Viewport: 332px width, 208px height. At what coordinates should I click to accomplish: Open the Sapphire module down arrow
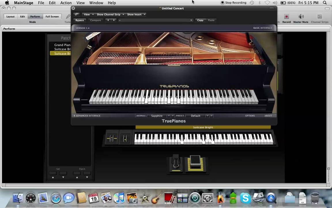pos(169,116)
